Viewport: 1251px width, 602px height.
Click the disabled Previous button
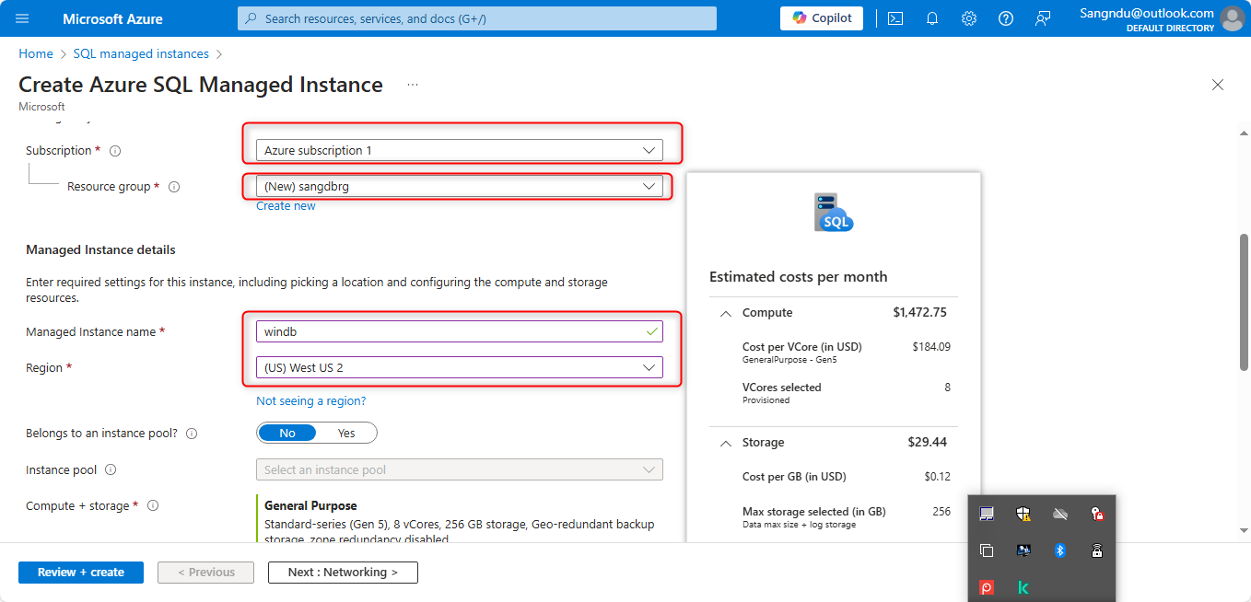205,573
